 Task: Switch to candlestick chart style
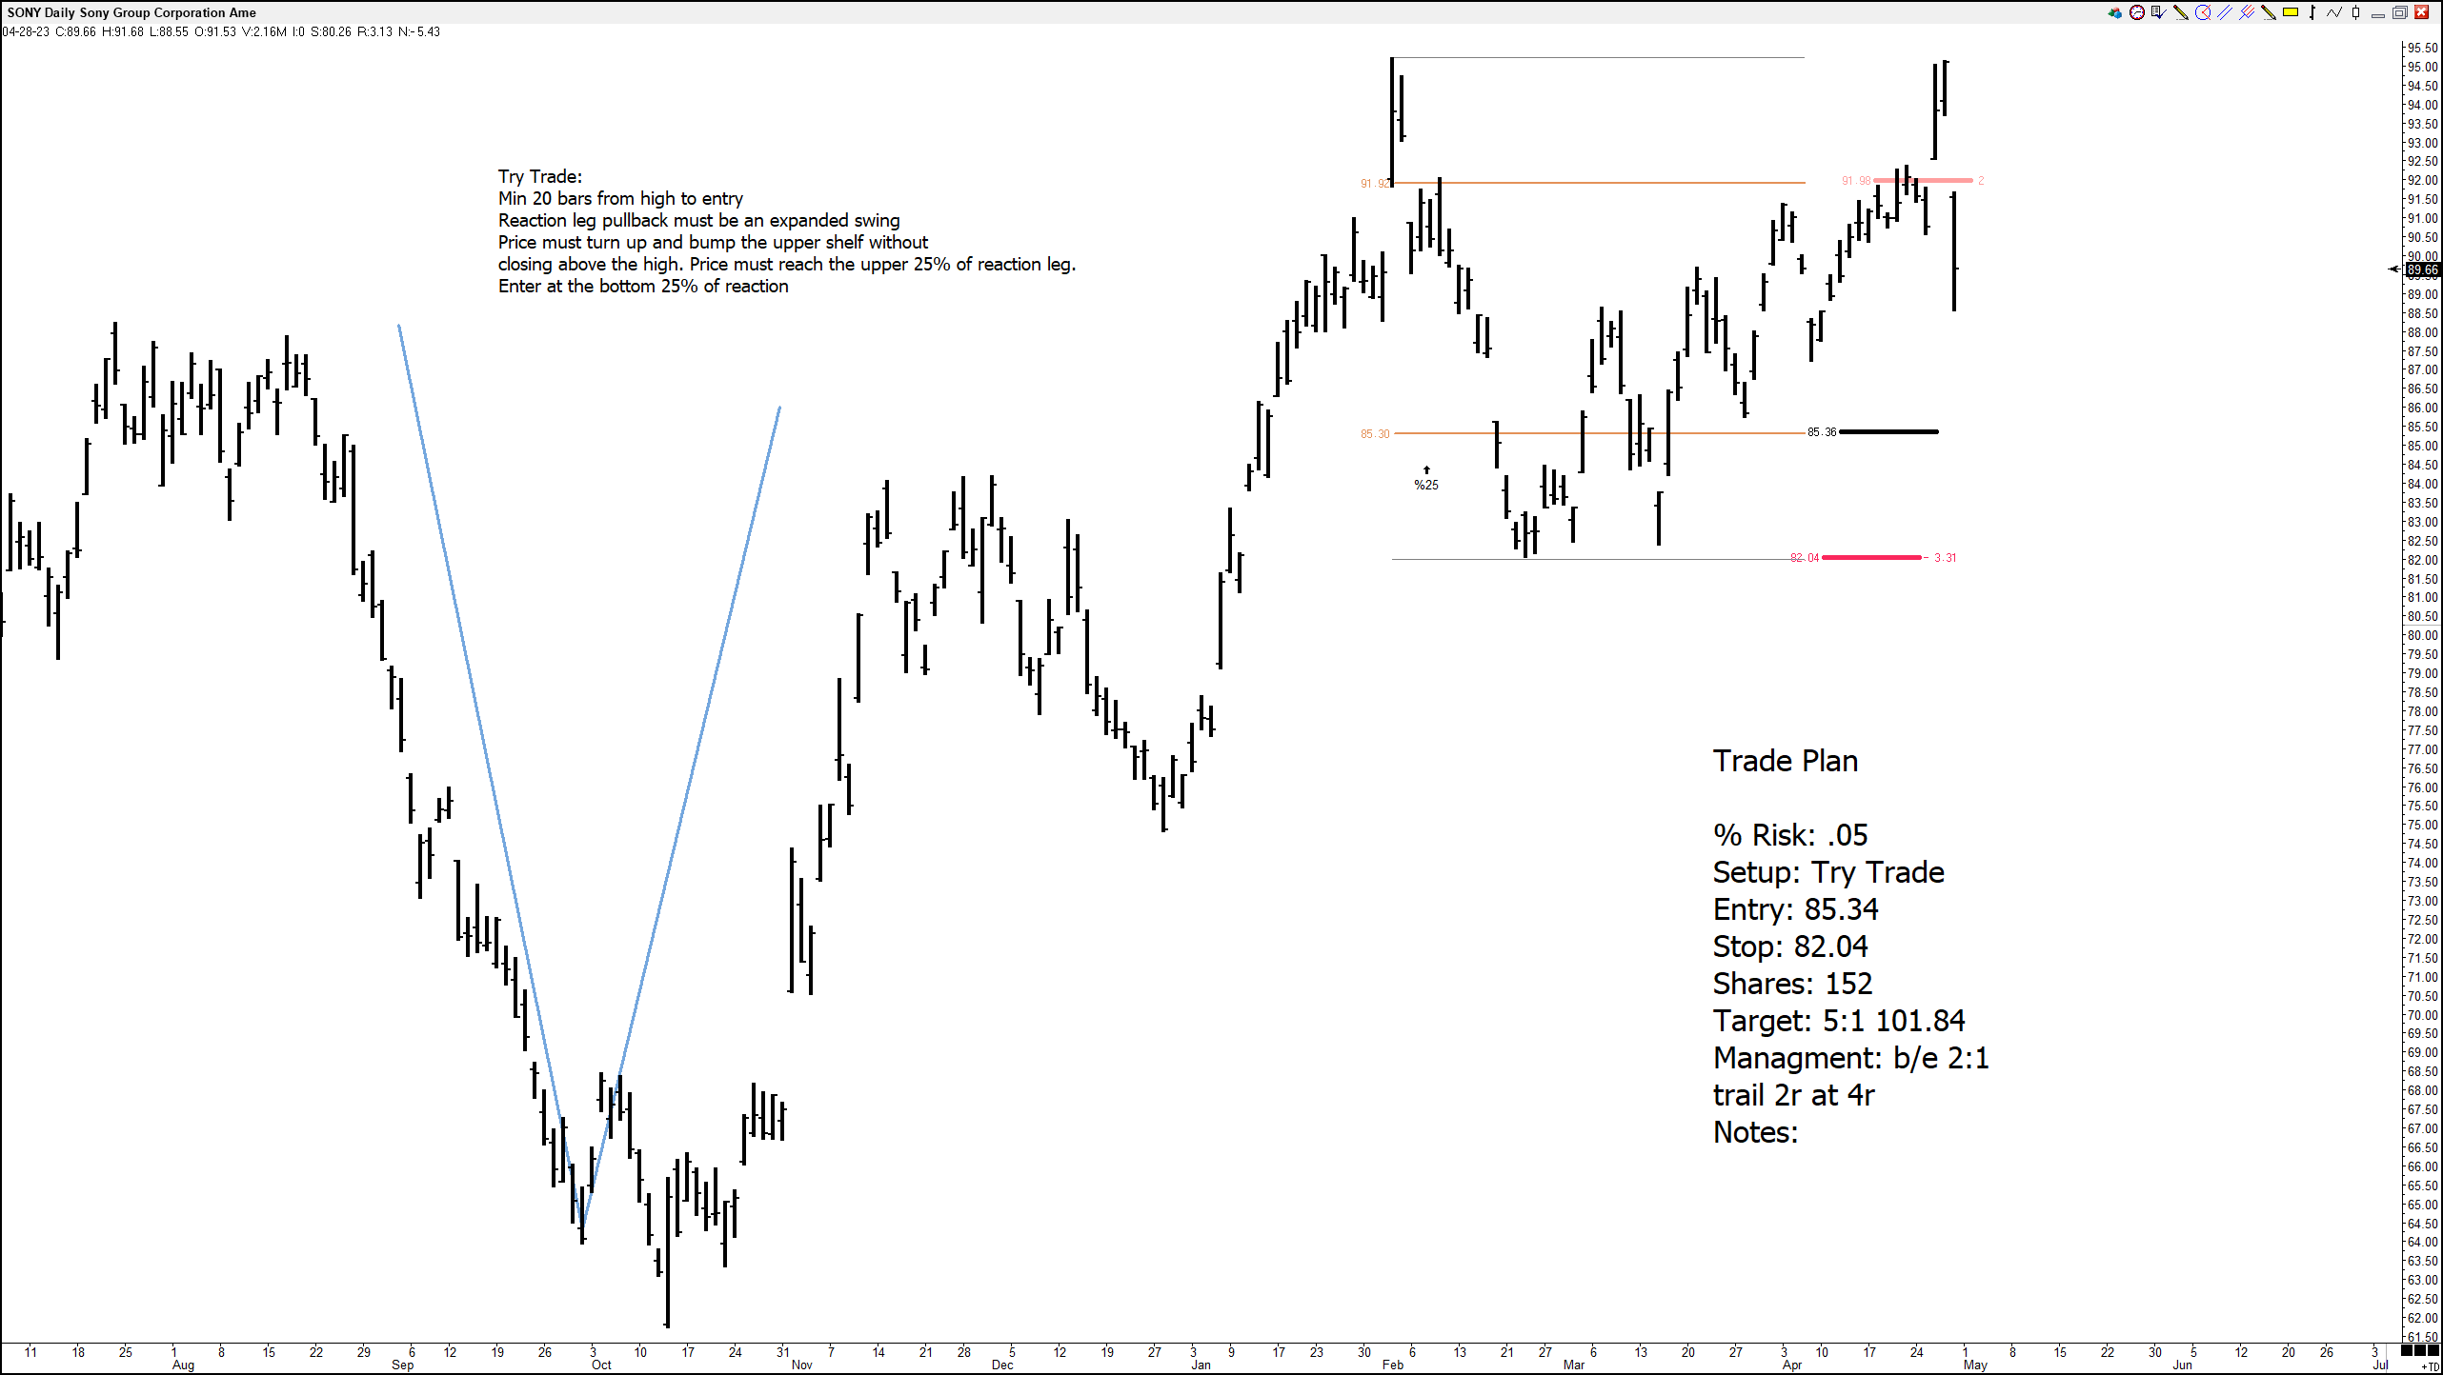pos(2356,12)
